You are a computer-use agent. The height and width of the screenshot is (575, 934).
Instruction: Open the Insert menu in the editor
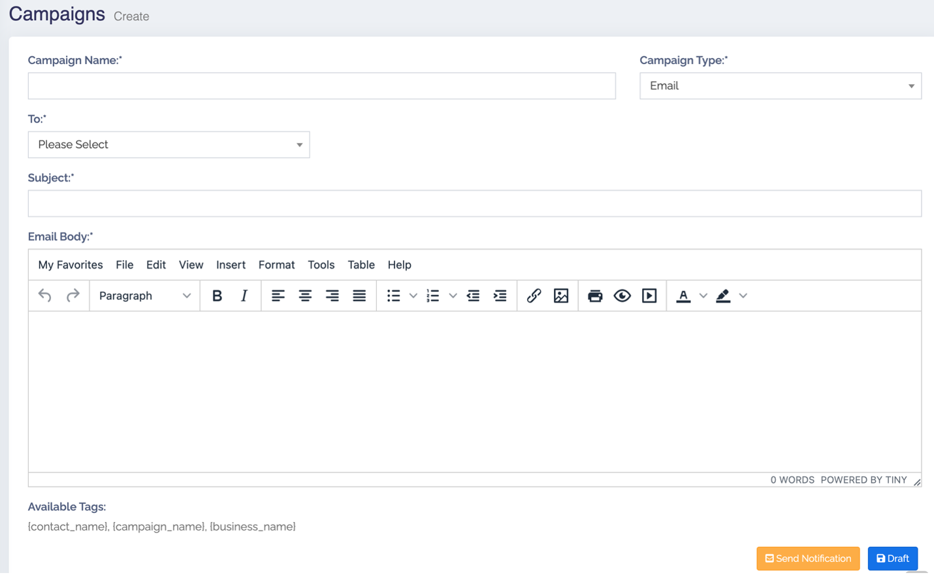(x=231, y=265)
